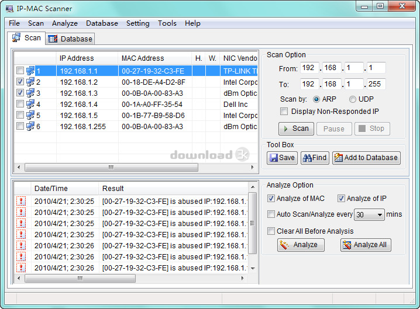420x309 pixels.
Task: Click Add to Database button
Action: [x=366, y=158]
